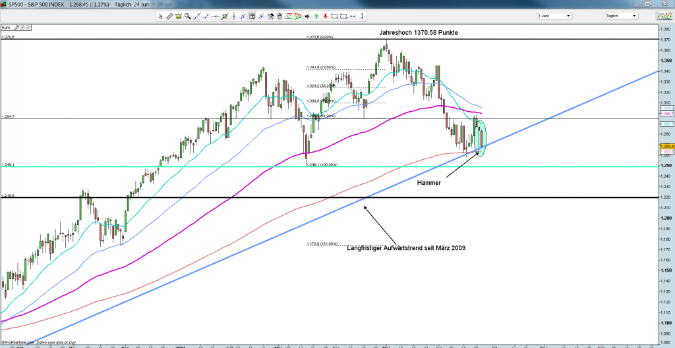Viewport: 675px width, 348px height.
Task: Click the 'Kurs' panel label
Action: pyautogui.click(x=5, y=27)
